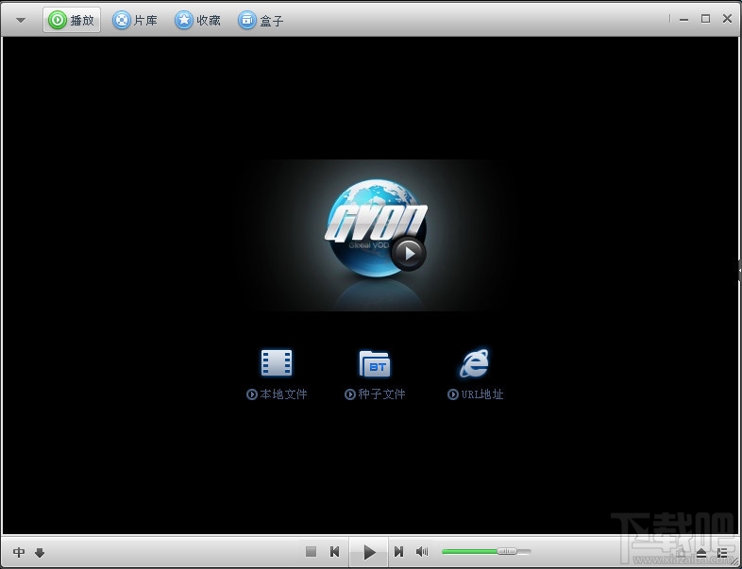Click the film strip local file icon

tap(277, 362)
